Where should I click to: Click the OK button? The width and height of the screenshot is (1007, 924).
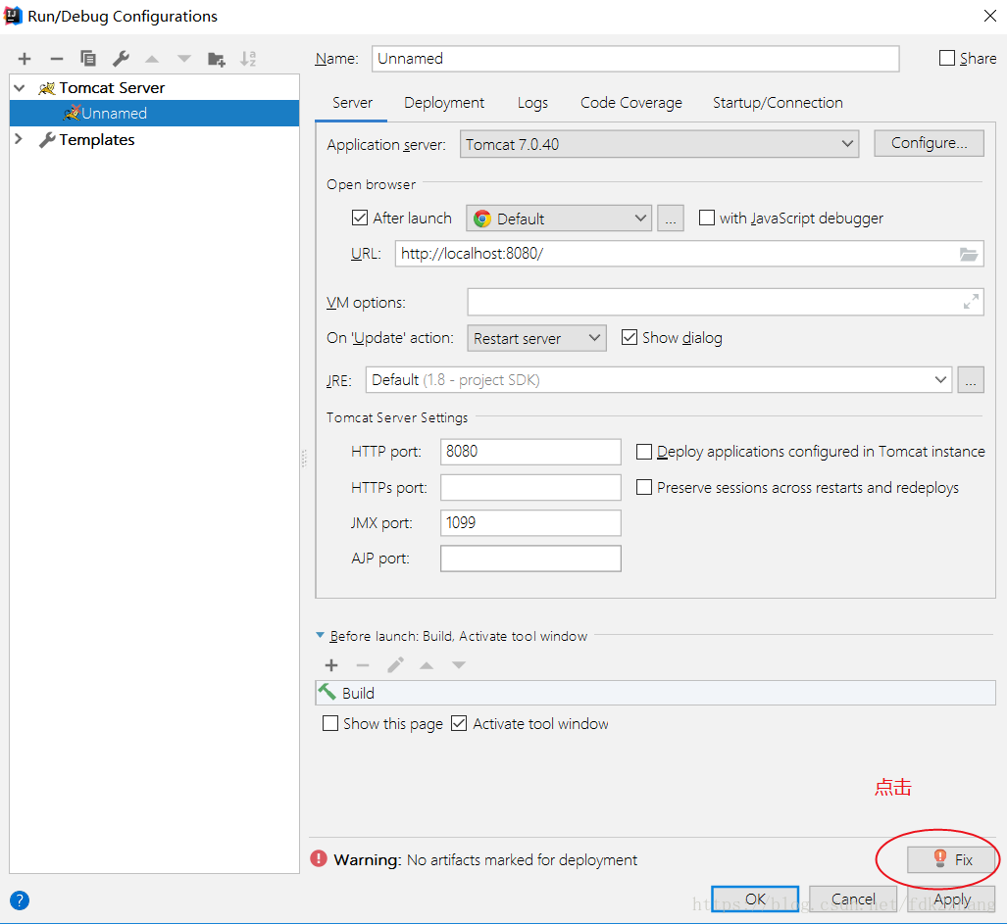[x=755, y=899]
